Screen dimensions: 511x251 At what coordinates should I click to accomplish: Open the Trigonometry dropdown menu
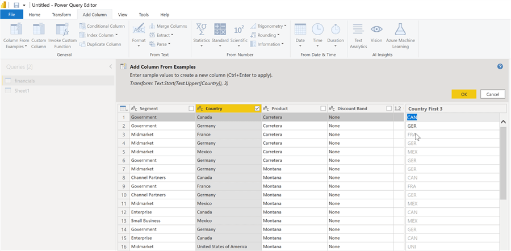point(271,26)
